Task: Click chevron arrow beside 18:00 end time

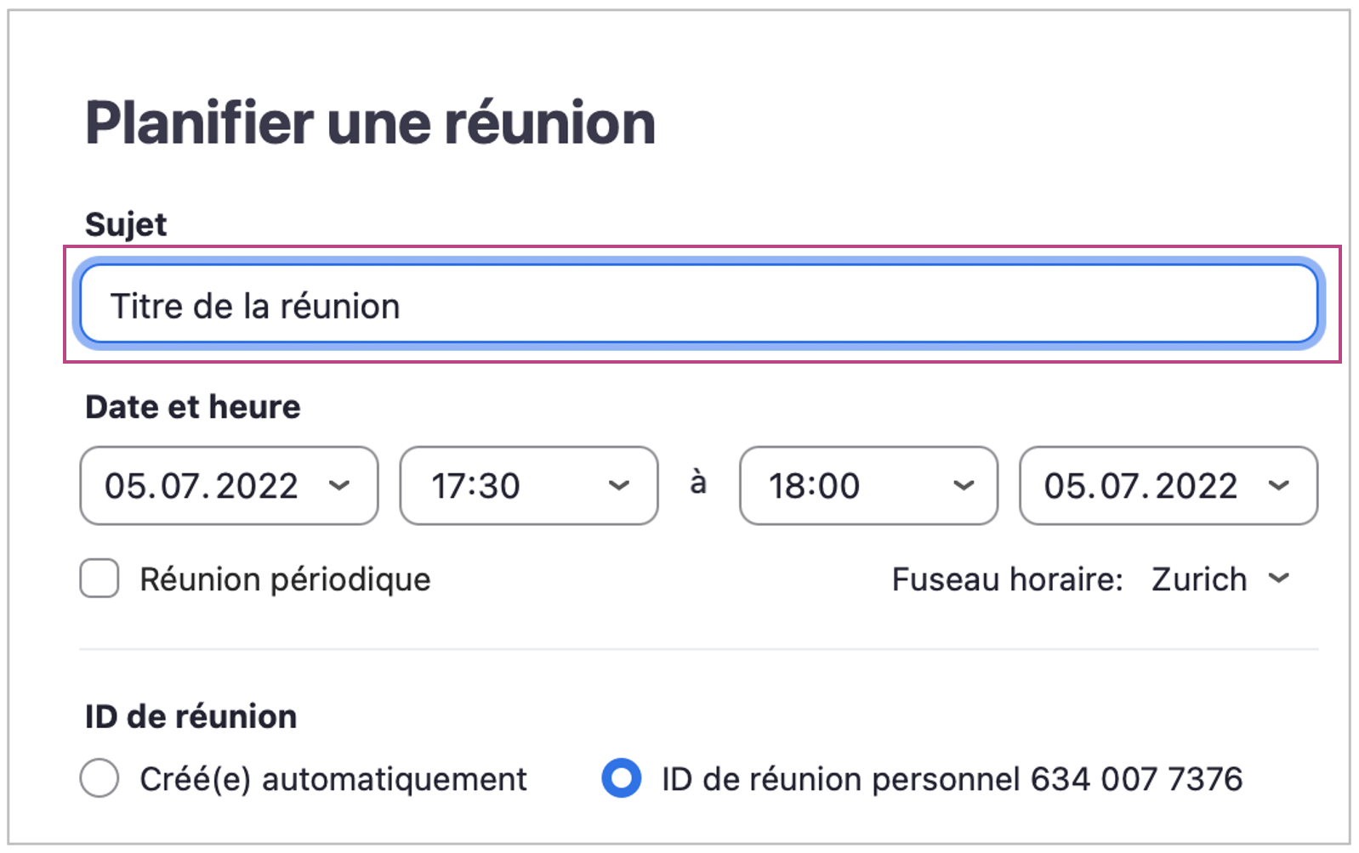Action: coord(964,486)
